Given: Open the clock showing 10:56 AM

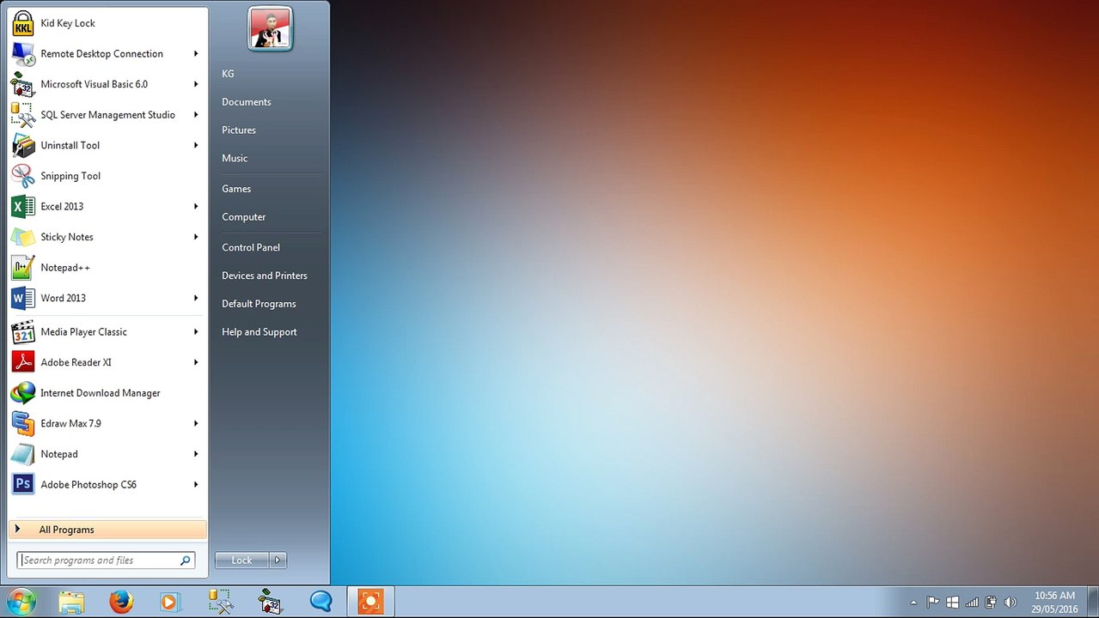Looking at the screenshot, I should coord(1055,603).
